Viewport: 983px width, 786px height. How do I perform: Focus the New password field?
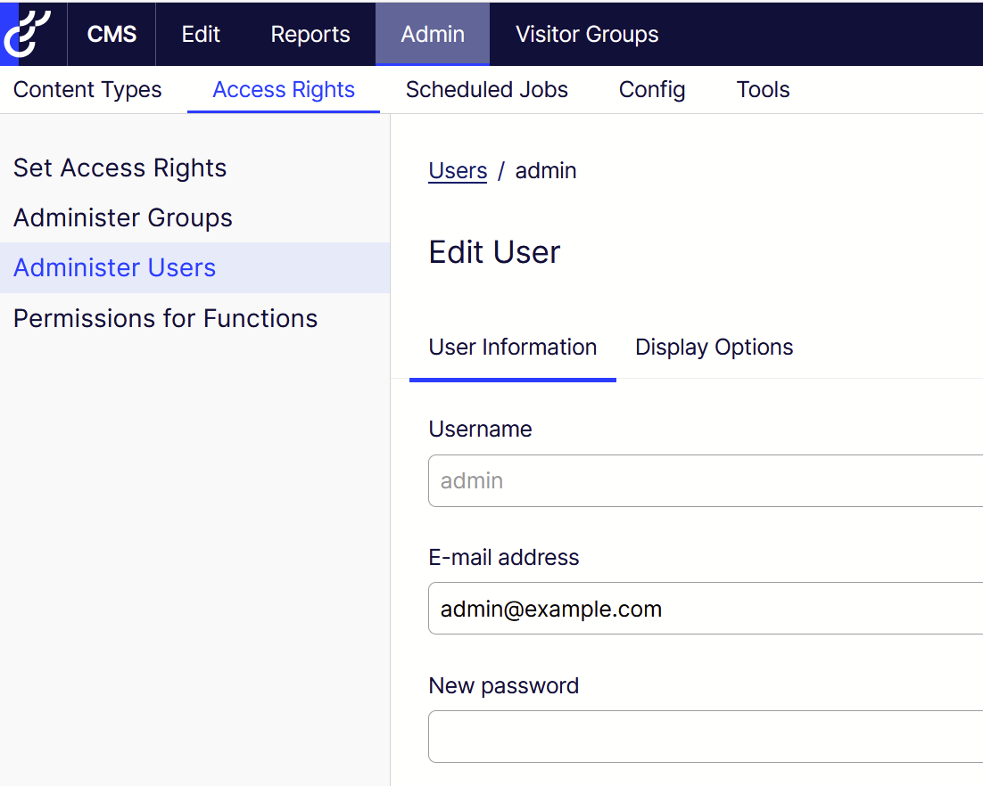pyautogui.click(x=705, y=737)
